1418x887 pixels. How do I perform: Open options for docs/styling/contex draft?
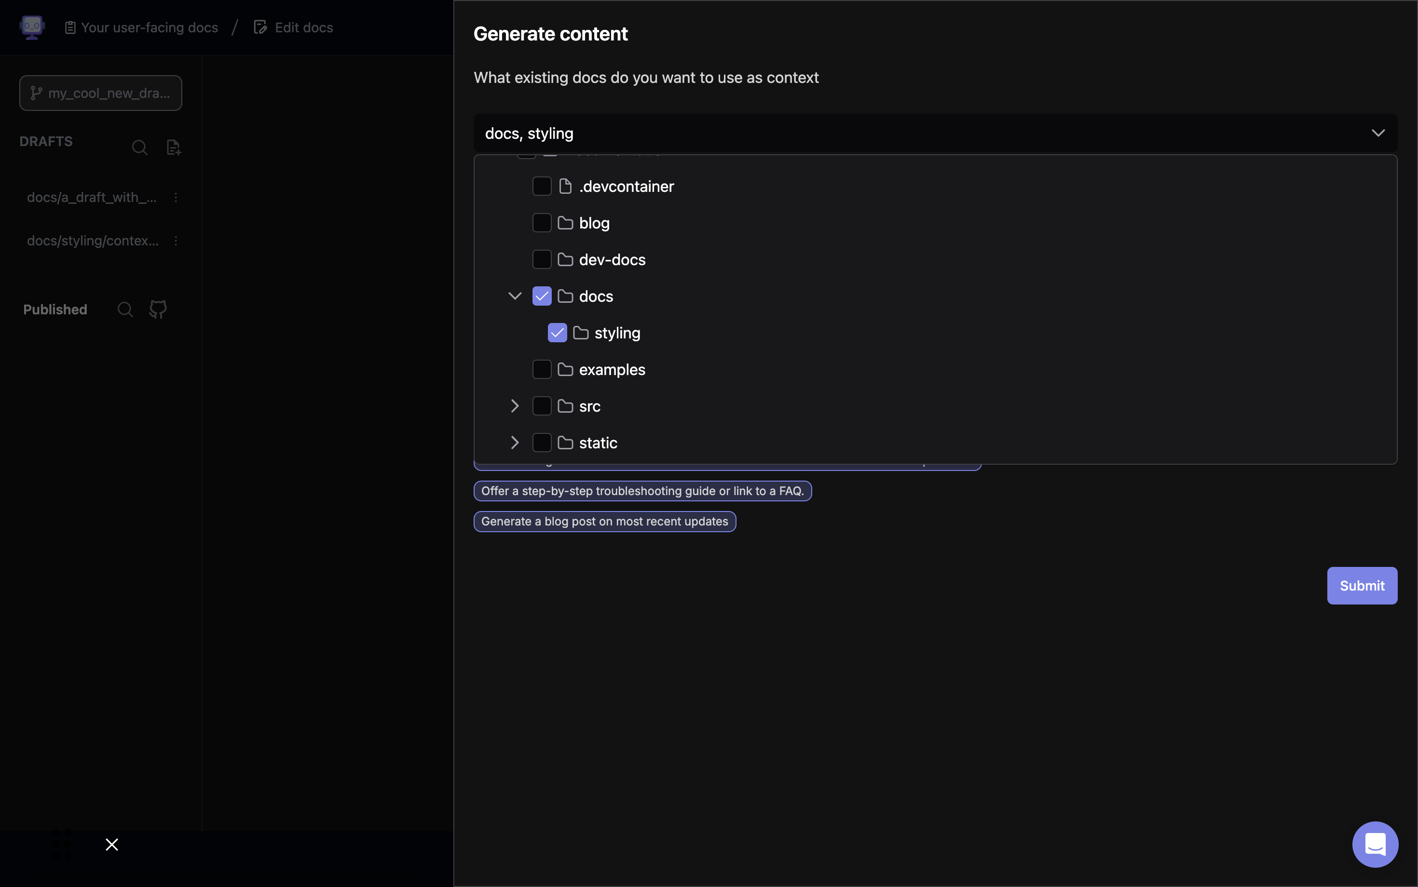pos(176,241)
